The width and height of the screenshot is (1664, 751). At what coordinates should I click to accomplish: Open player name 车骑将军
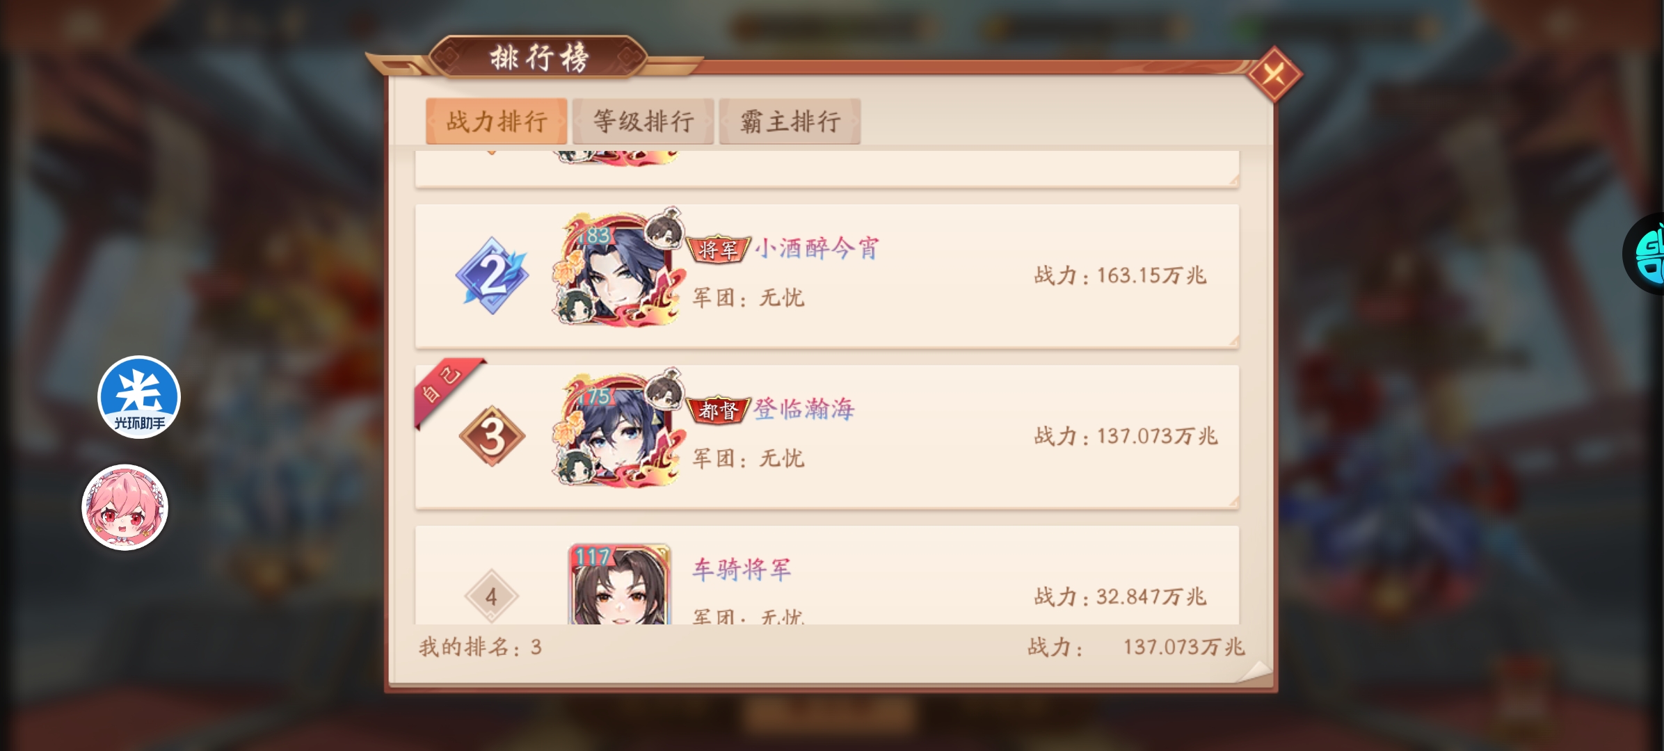(742, 569)
